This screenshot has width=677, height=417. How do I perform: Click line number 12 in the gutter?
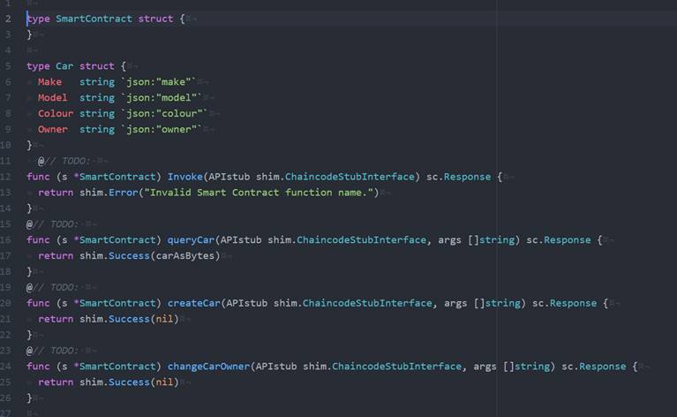[x=8, y=177]
